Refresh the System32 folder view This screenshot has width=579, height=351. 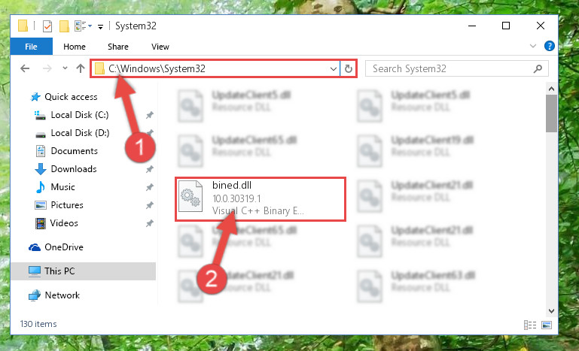coord(348,68)
